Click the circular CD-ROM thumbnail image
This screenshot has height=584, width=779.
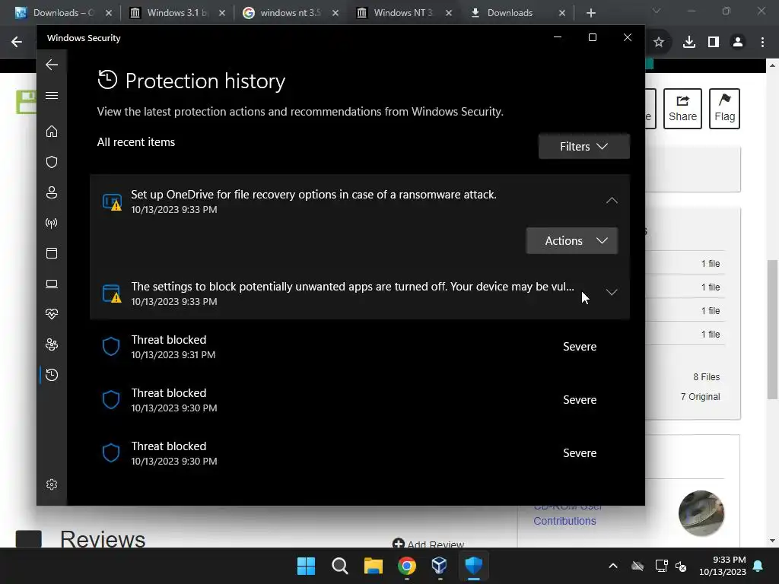(701, 513)
